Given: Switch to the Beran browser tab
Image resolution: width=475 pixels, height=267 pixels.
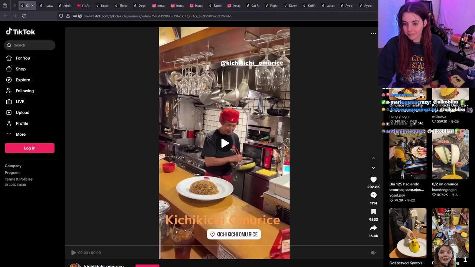Looking at the screenshot, I should [x=102, y=6].
